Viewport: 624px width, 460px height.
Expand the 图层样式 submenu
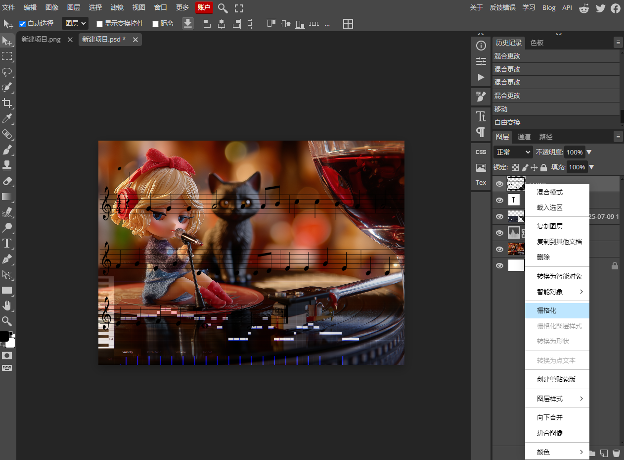(557, 399)
